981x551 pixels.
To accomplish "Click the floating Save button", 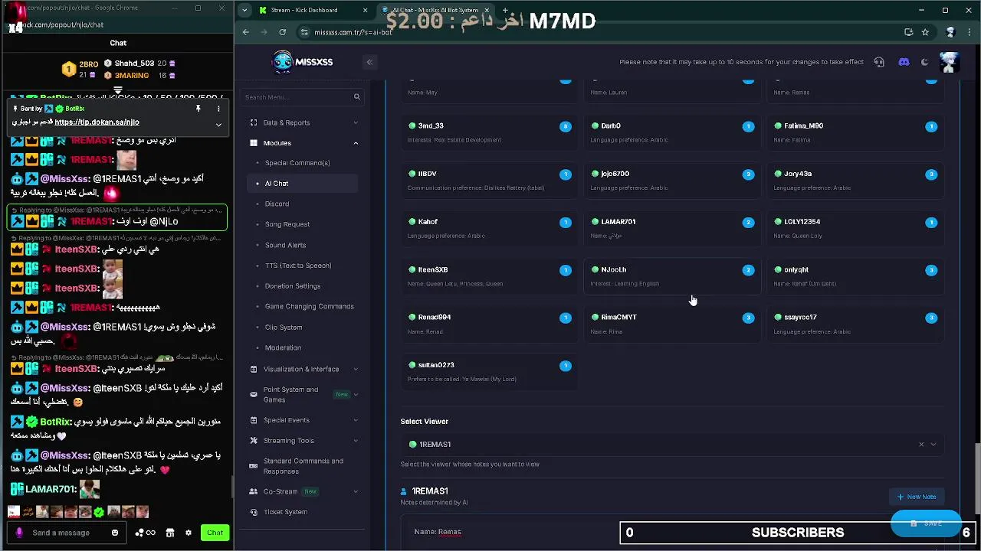I will 926,523.
